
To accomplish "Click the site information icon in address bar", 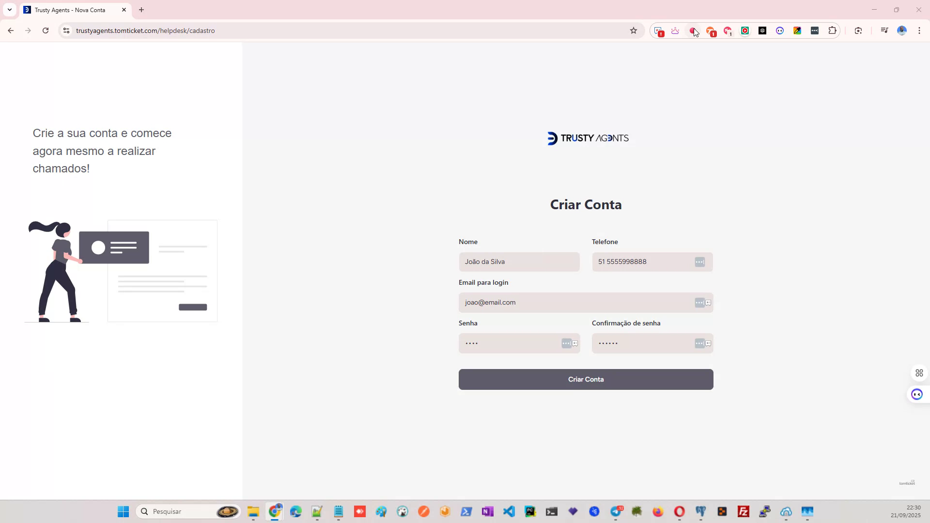I will tap(66, 30).
